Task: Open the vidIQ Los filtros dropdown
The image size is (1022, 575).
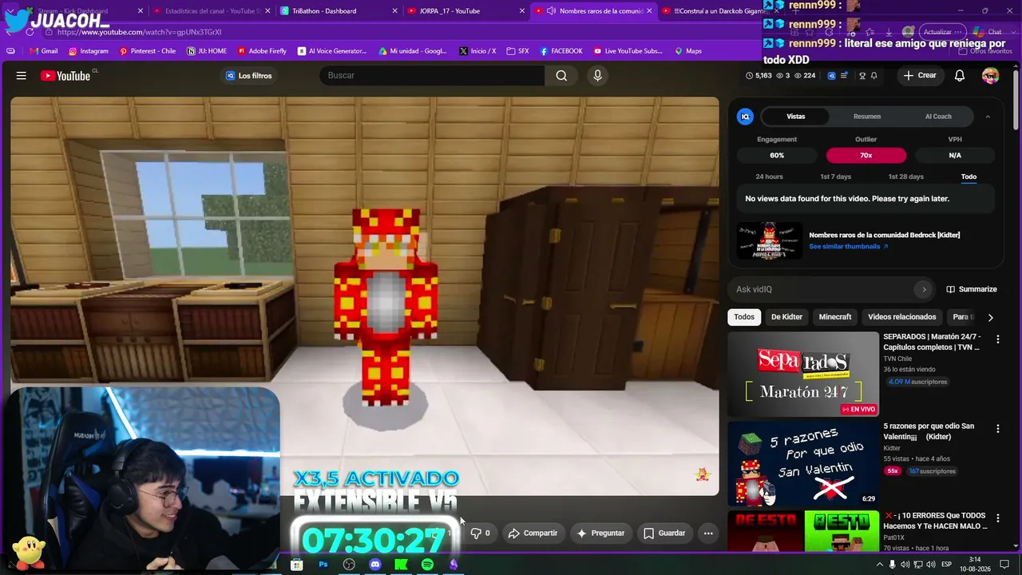Action: coord(249,76)
